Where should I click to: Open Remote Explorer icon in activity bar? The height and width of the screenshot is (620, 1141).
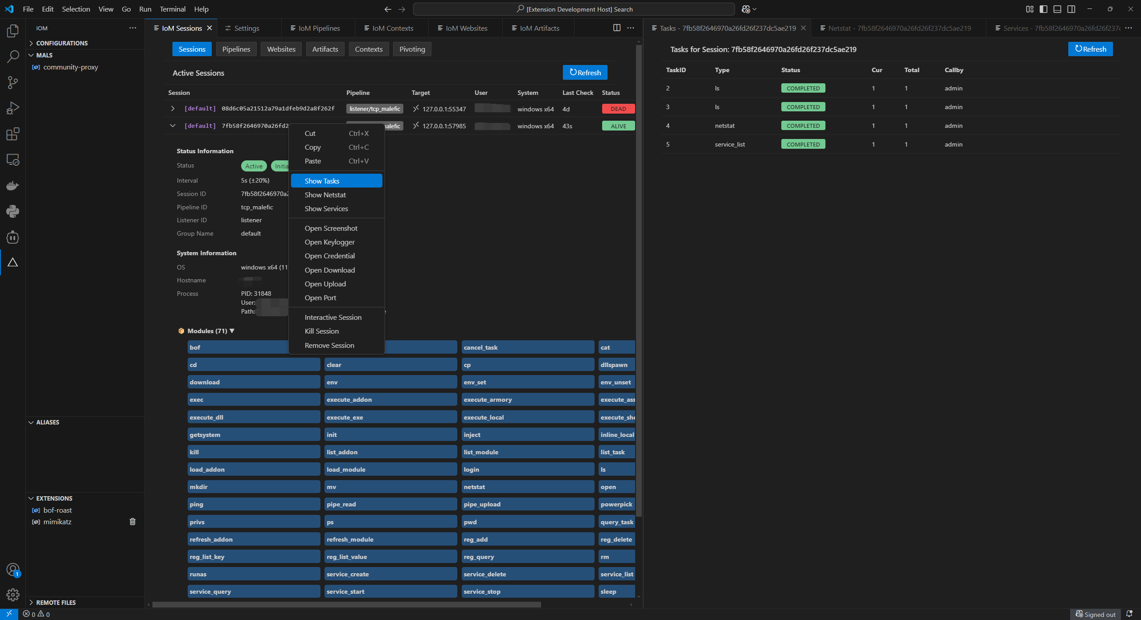pyautogui.click(x=12, y=159)
